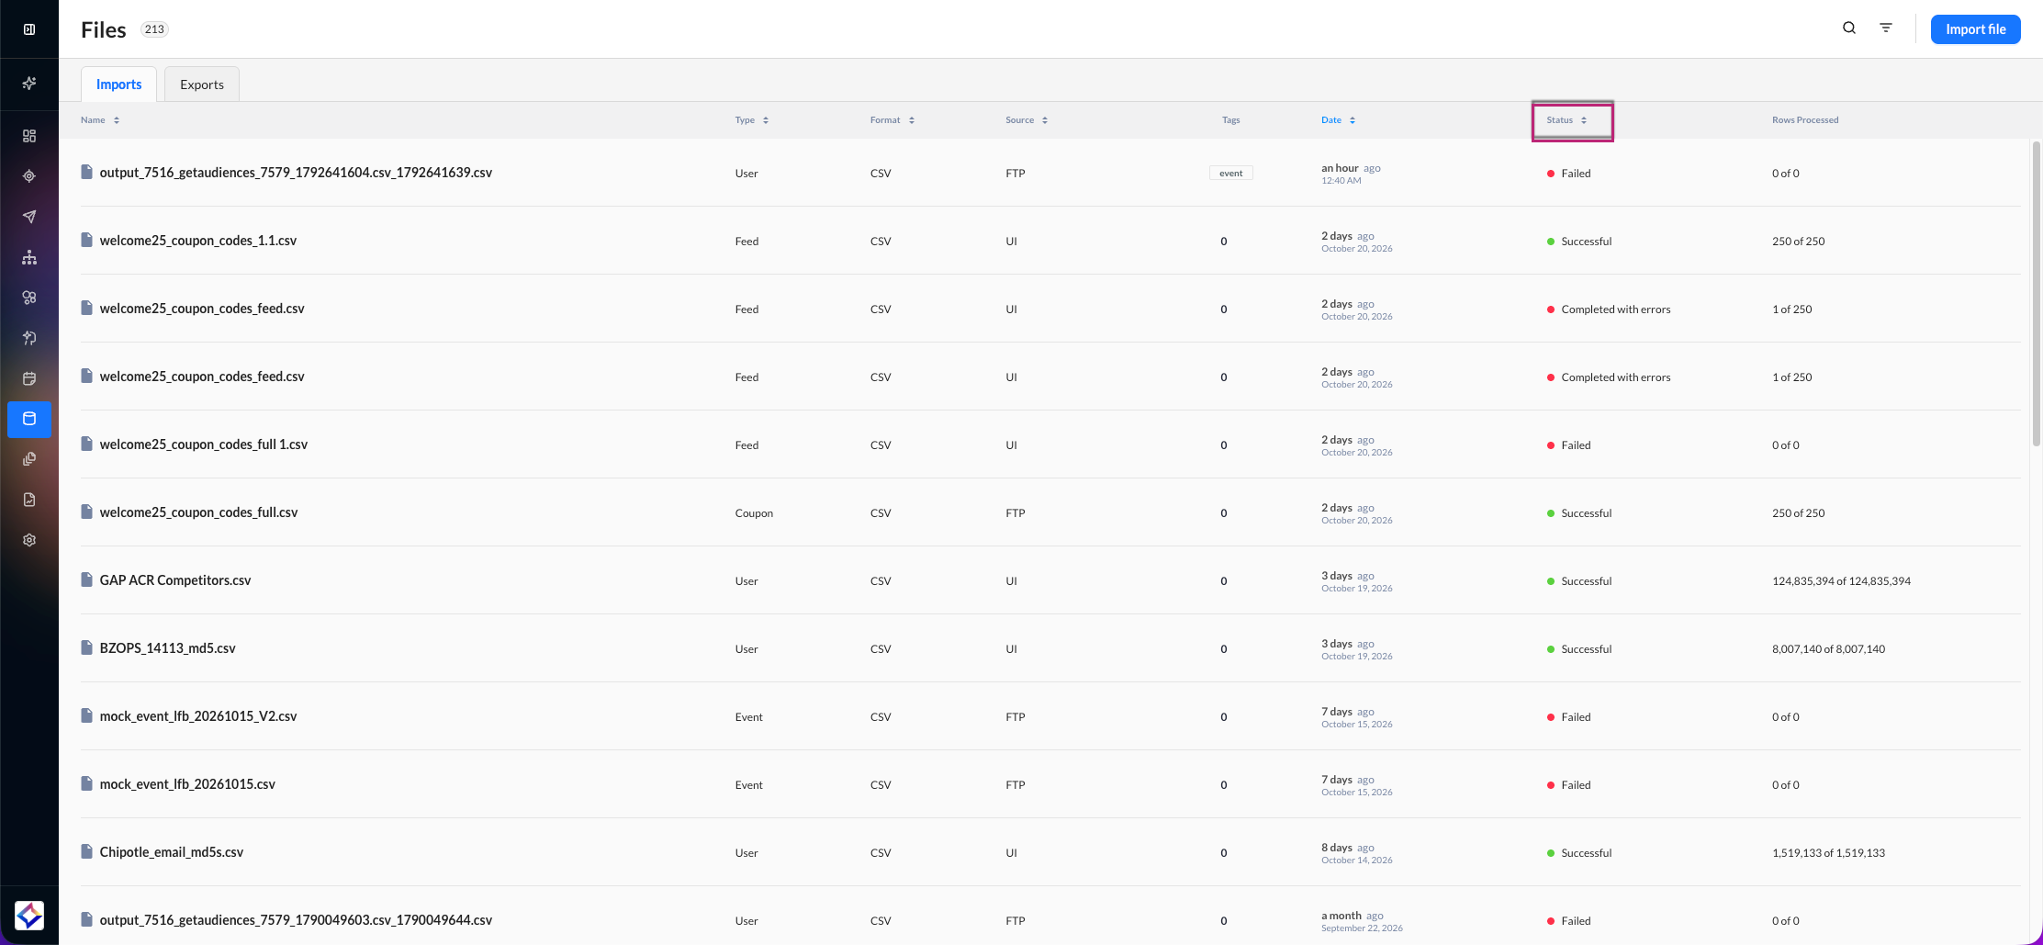
Task: Switch to the Exports tab
Action: 202,84
